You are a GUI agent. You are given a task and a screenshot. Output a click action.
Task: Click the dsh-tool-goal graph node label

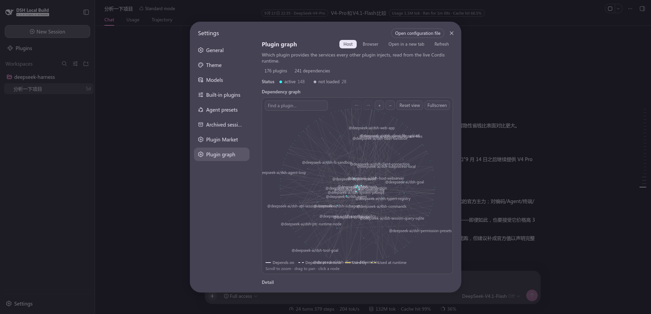[315, 250]
